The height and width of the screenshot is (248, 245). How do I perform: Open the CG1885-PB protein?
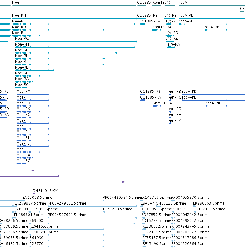pyautogui.click(x=150, y=92)
